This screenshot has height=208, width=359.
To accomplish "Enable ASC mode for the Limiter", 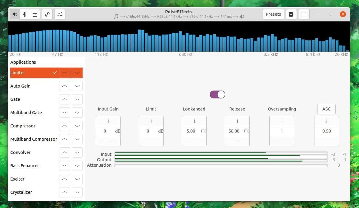I will pos(326,109).
